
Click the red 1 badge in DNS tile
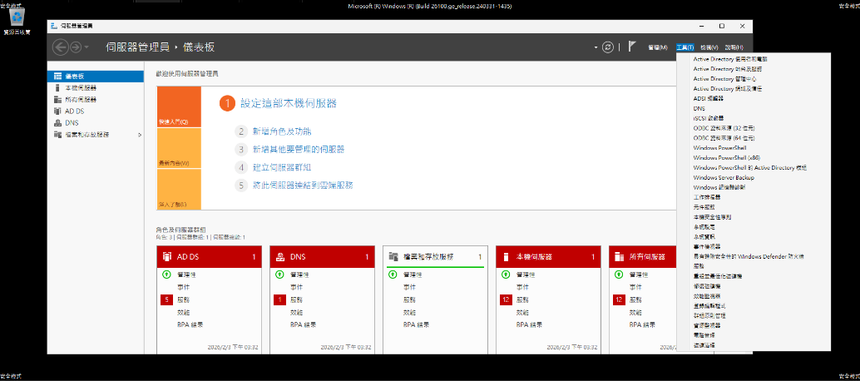[279, 299]
